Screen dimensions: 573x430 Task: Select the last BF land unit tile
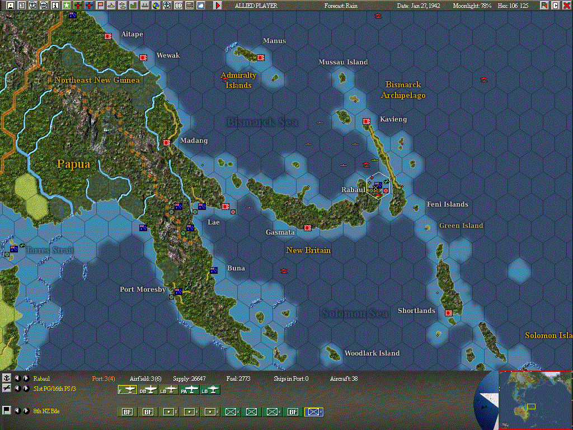pos(293,412)
